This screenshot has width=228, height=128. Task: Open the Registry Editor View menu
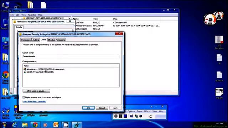point(24,15)
